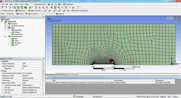Click the Box Zoom magnifier icon
Screen dimensions: 181x98
pyautogui.click(x=47, y=7)
